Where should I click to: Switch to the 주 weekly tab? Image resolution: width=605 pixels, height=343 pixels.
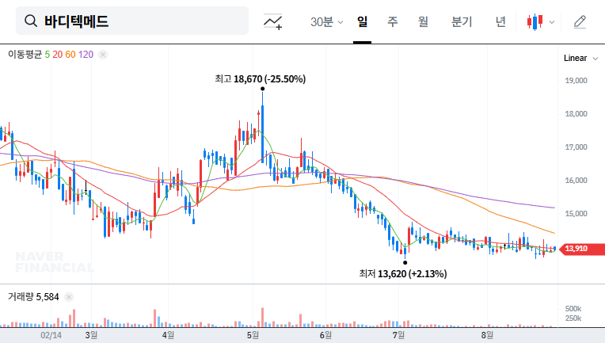[393, 21]
